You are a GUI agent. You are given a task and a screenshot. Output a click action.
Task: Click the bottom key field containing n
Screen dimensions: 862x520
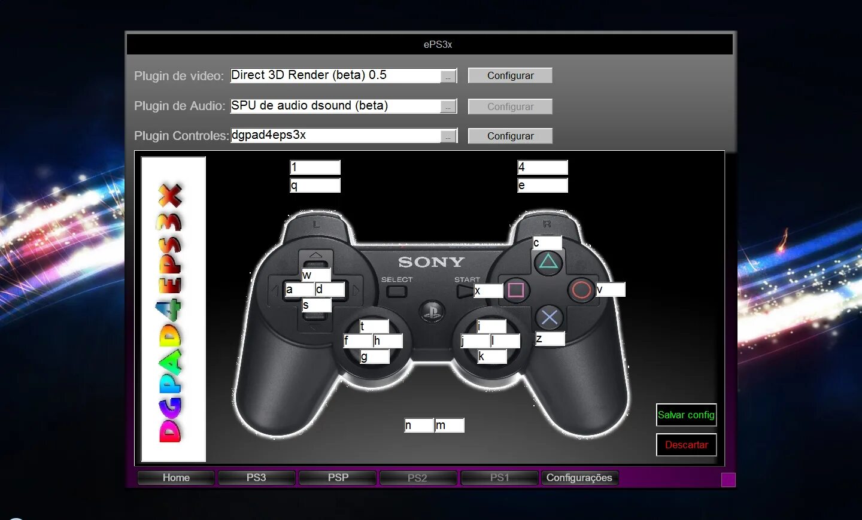tap(419, 425)
